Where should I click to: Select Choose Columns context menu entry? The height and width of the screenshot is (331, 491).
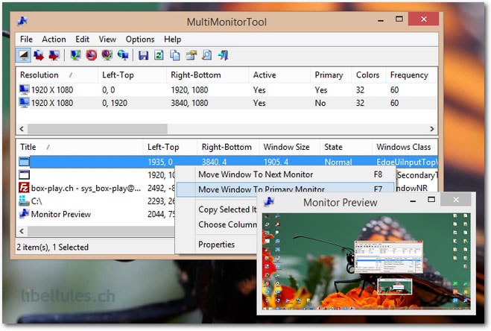(227, 224)
